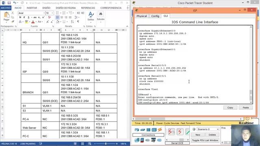Viewport: 260px width, 146px height.
Task: Open the Fuente dialog launcher
Action: pyautogui.click(x=53, y=26)
